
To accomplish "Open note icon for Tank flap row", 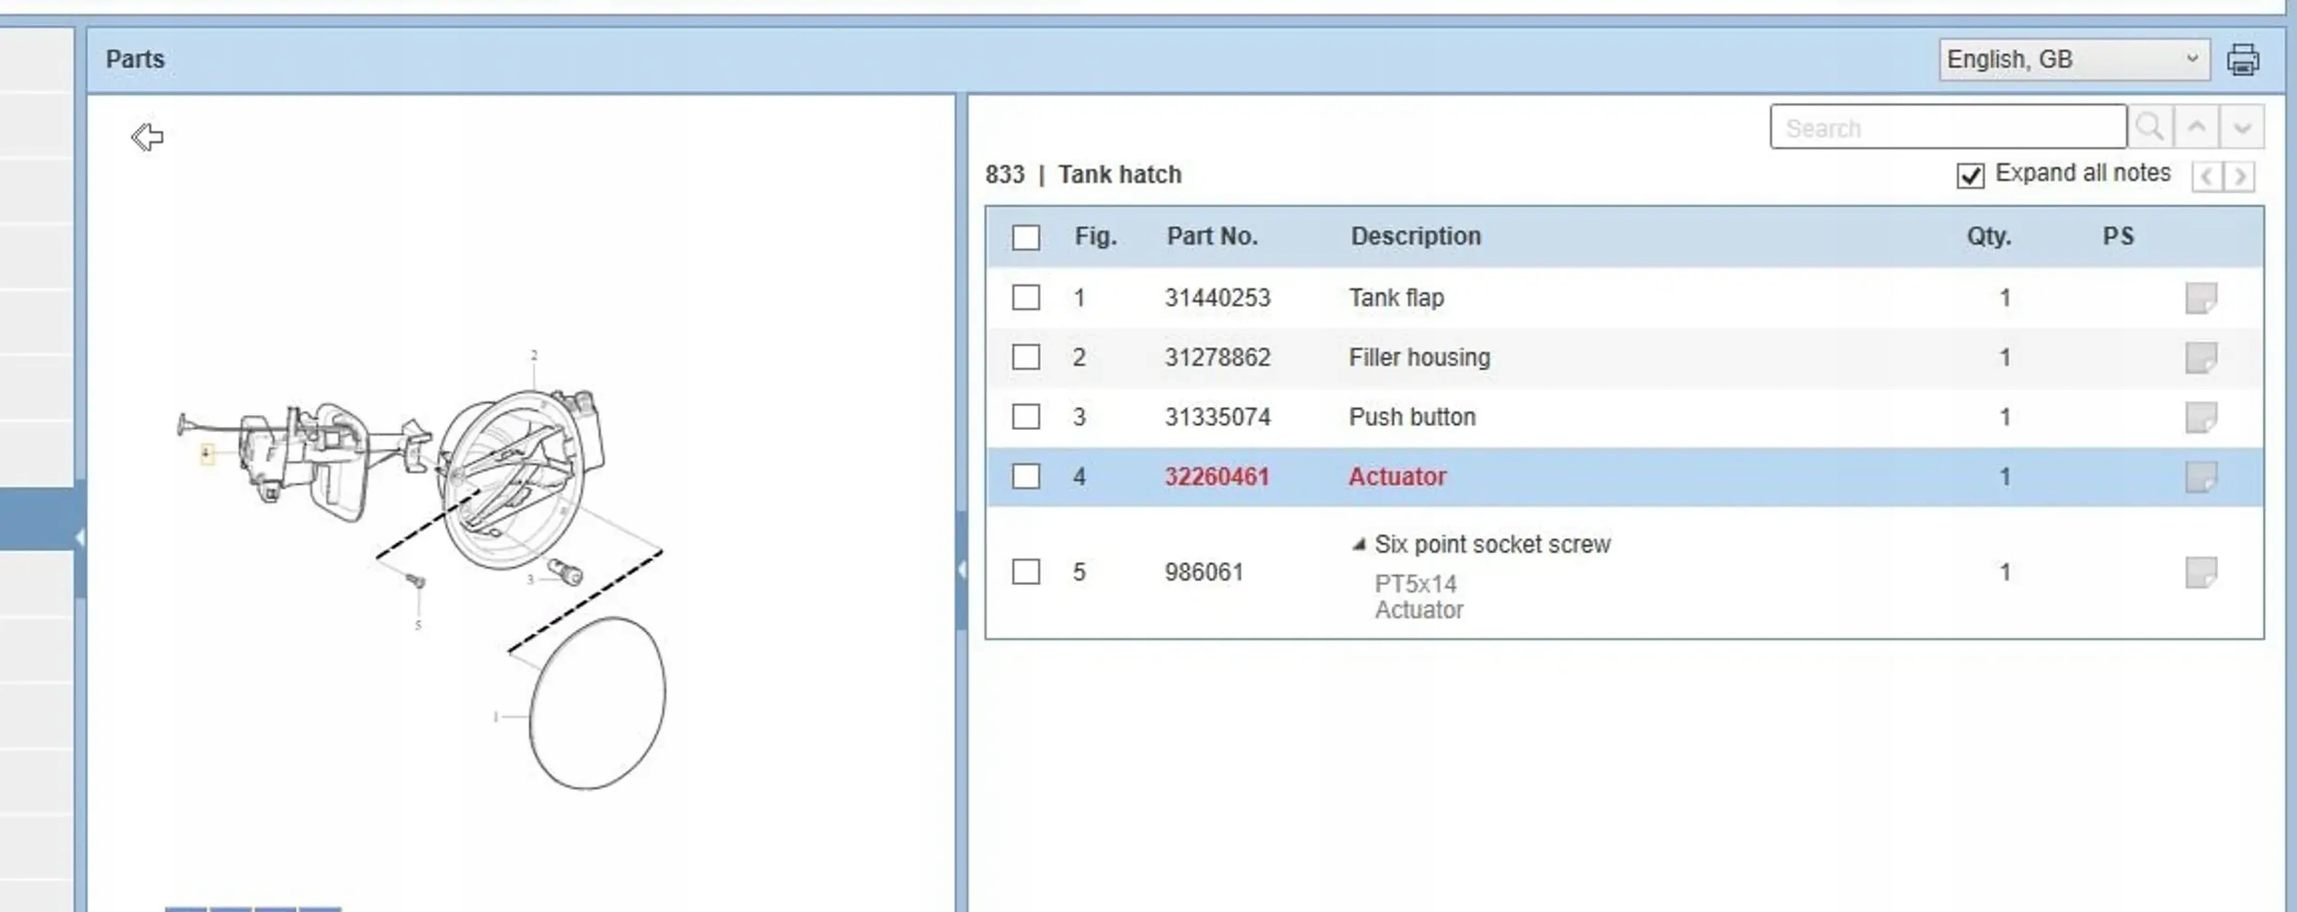I will [x=2201, y=298].
